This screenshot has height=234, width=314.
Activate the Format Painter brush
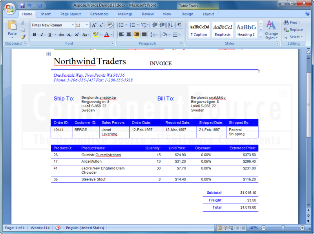coord(23,37)
